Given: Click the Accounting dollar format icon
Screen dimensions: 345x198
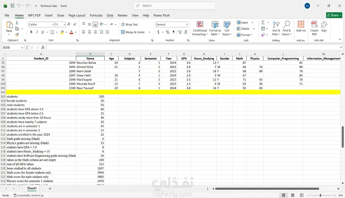Looking at the screenshot, I should click(x=158, y=32).
